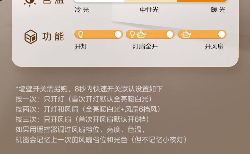Click the 墙壁开关需另购 note line
Viewport: 250px width, 154px height.
point(89,89)
